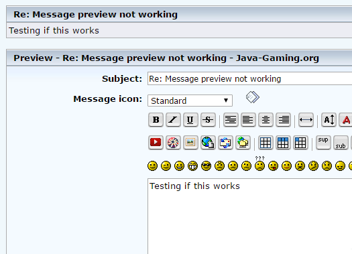Apply underline formatting
The image size is (352, 254).
[190, 120]
